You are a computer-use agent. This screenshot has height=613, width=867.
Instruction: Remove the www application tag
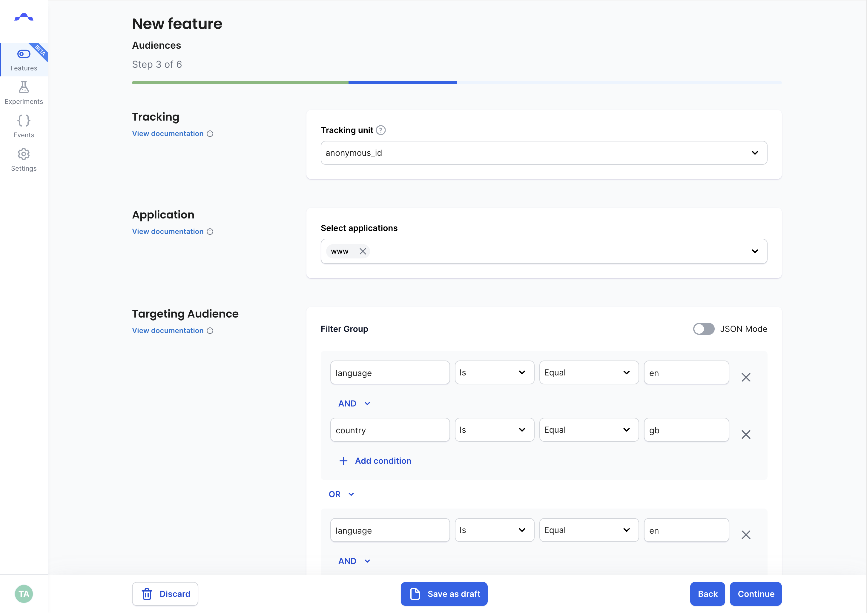click(x=363, y=251)
